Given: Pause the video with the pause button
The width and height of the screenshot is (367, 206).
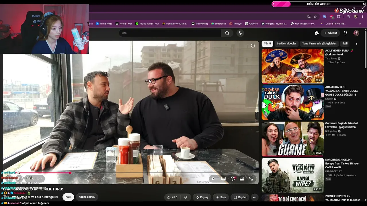Looking at the screenshot, I should (213, 179).
